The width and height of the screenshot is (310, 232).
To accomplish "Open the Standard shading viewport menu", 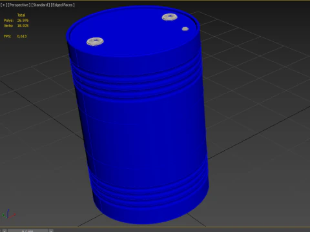I will coord(41,5).
